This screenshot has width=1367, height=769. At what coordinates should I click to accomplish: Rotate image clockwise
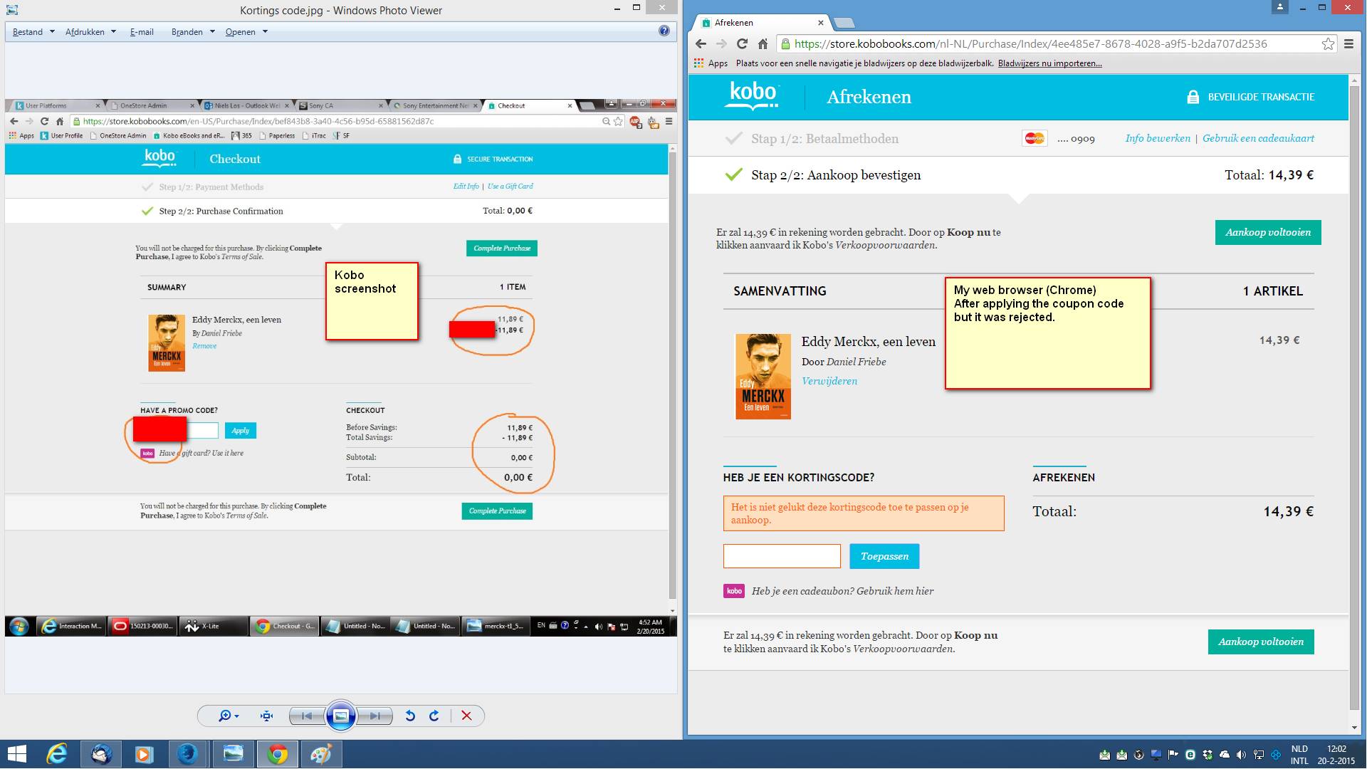click(x=434, y=716)
